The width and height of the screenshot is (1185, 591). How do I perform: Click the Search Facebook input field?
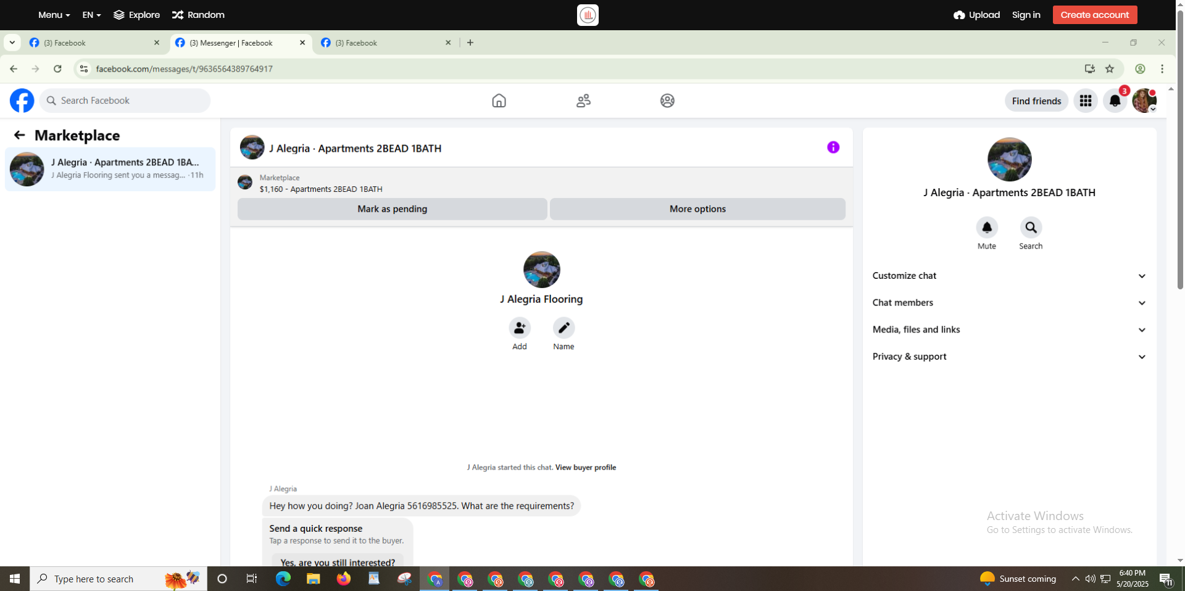point(125,101)
